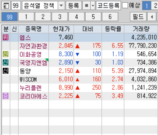Click the 분 column header
This screenshot has width=158, height=135.
coord(6,29)
